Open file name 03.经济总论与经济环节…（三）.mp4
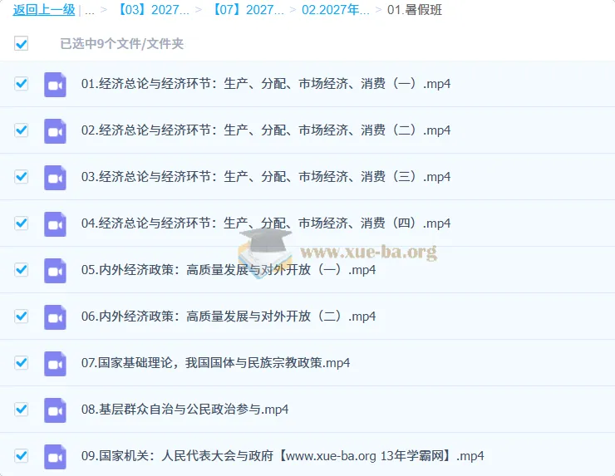This screenshot has height=476, width=615. [266, 177]
